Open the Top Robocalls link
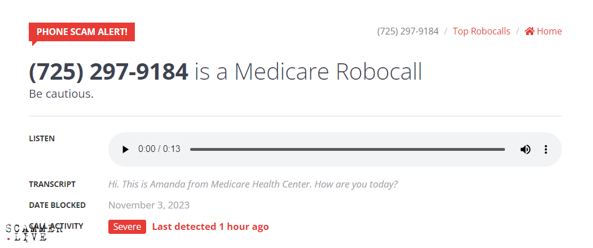 point(481,32)
